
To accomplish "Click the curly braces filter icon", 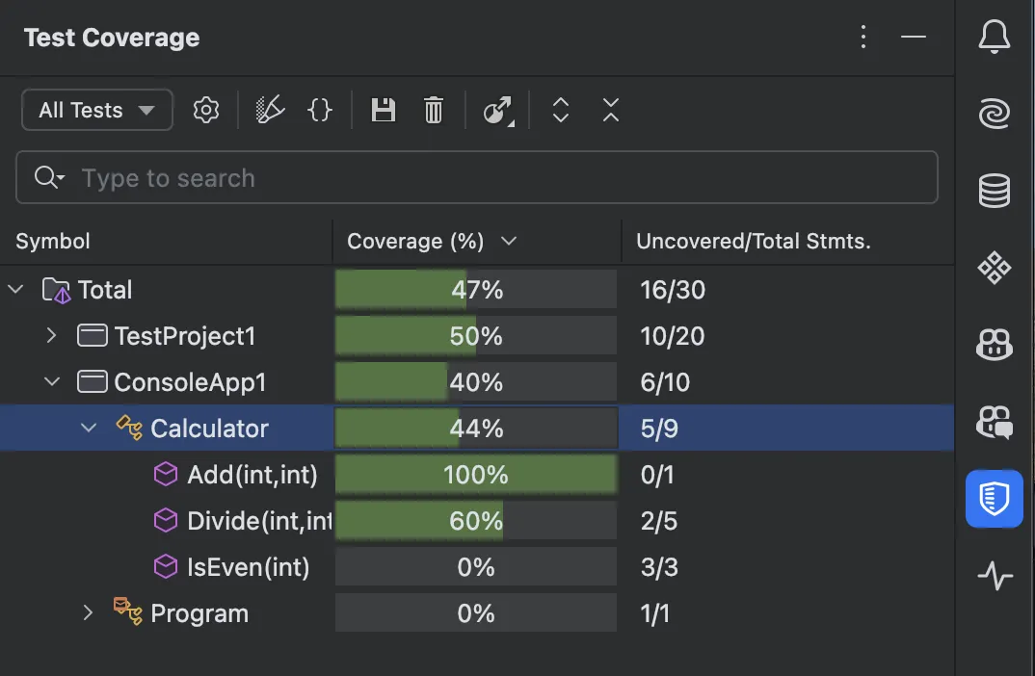I will (x=320, y=110).
